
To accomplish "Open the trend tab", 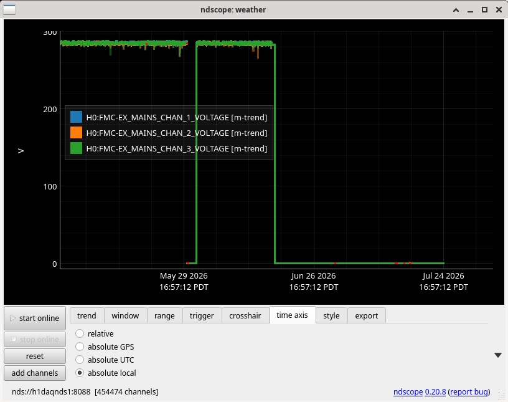I will 87,316.
